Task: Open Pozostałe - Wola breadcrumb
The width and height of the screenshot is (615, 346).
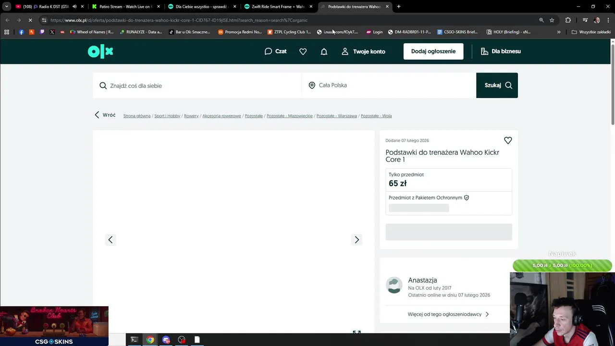Action: [376, 116]
